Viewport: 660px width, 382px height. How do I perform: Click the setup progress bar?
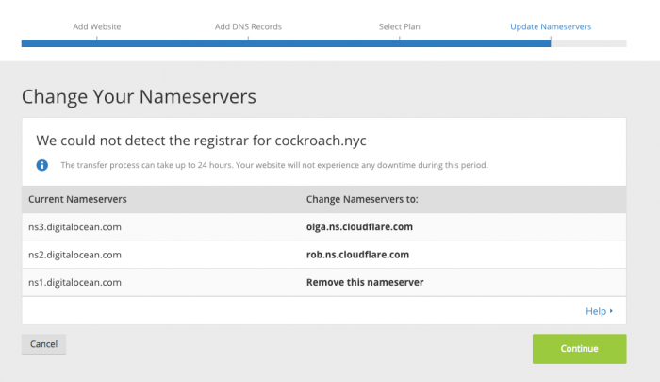click(x=324, y=43)
